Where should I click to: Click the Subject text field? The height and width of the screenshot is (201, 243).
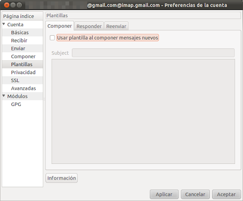(153, 53)
